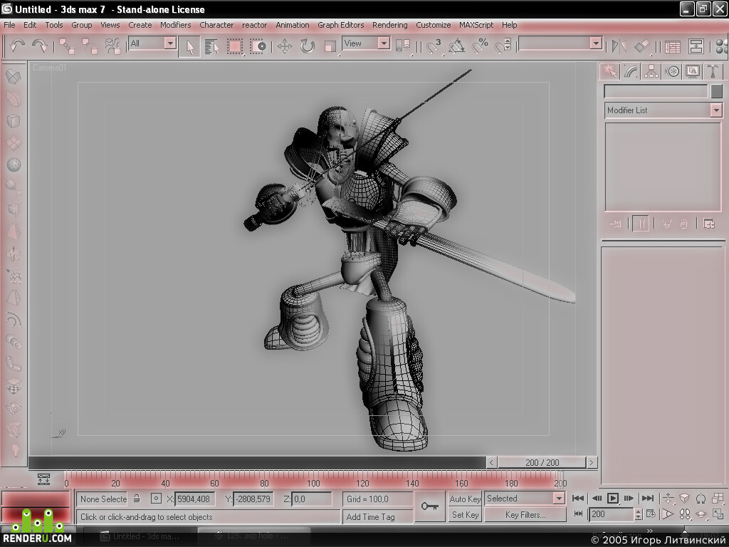This screenshot has height=547, width=729.
Task: Open the Utilities hammer panel tab
Action: pos(713,72)
